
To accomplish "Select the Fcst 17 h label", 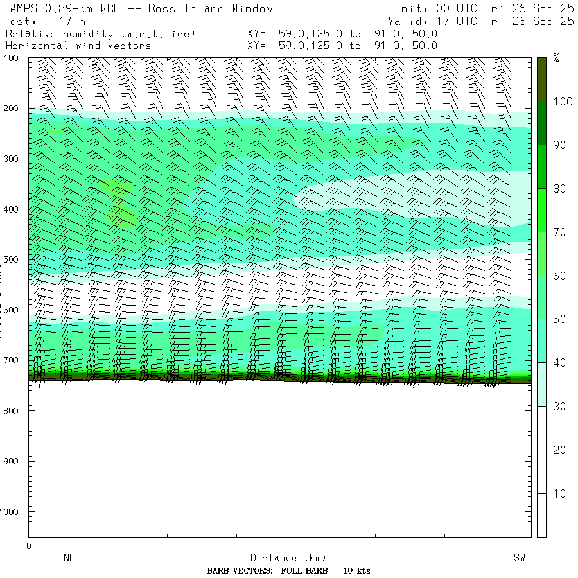I will click(44, 21).
